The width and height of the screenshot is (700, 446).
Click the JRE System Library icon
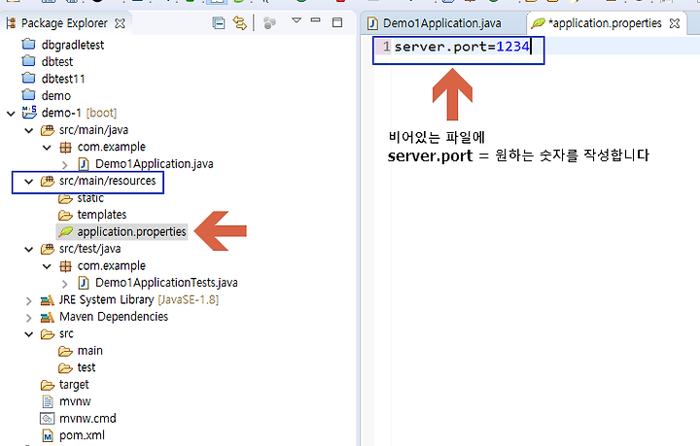click(x=48, y=300)
